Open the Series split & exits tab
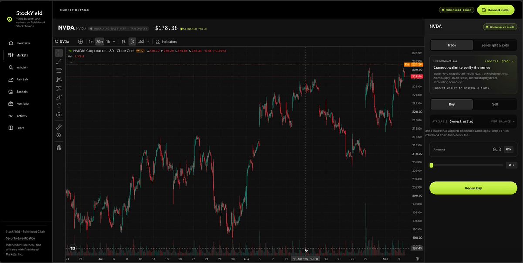Image resolution: width=523 pixels, height=263 pixels. tap(495, 45)
